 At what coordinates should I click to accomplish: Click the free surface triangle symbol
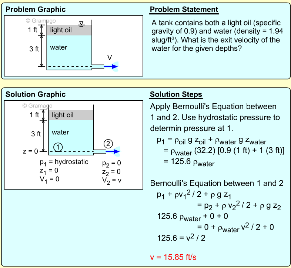click(x=81, y=24)
